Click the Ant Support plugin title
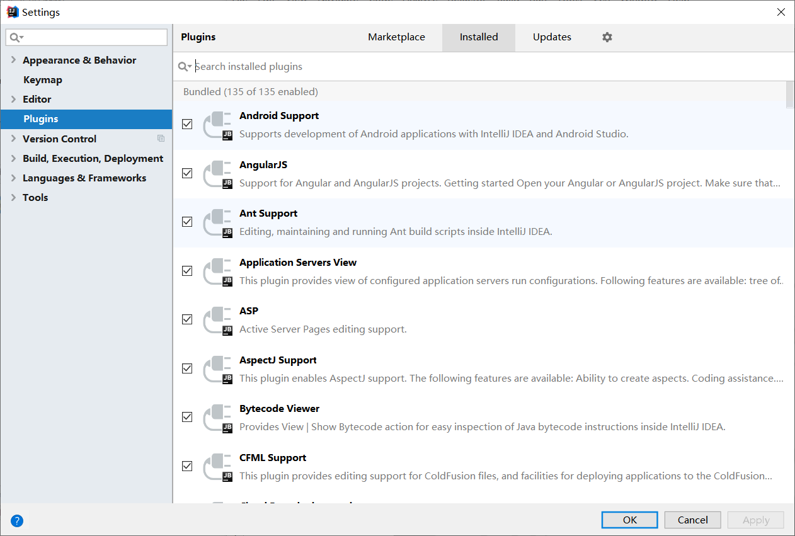Viewport: 795px width, 536px height. [268, 214]
